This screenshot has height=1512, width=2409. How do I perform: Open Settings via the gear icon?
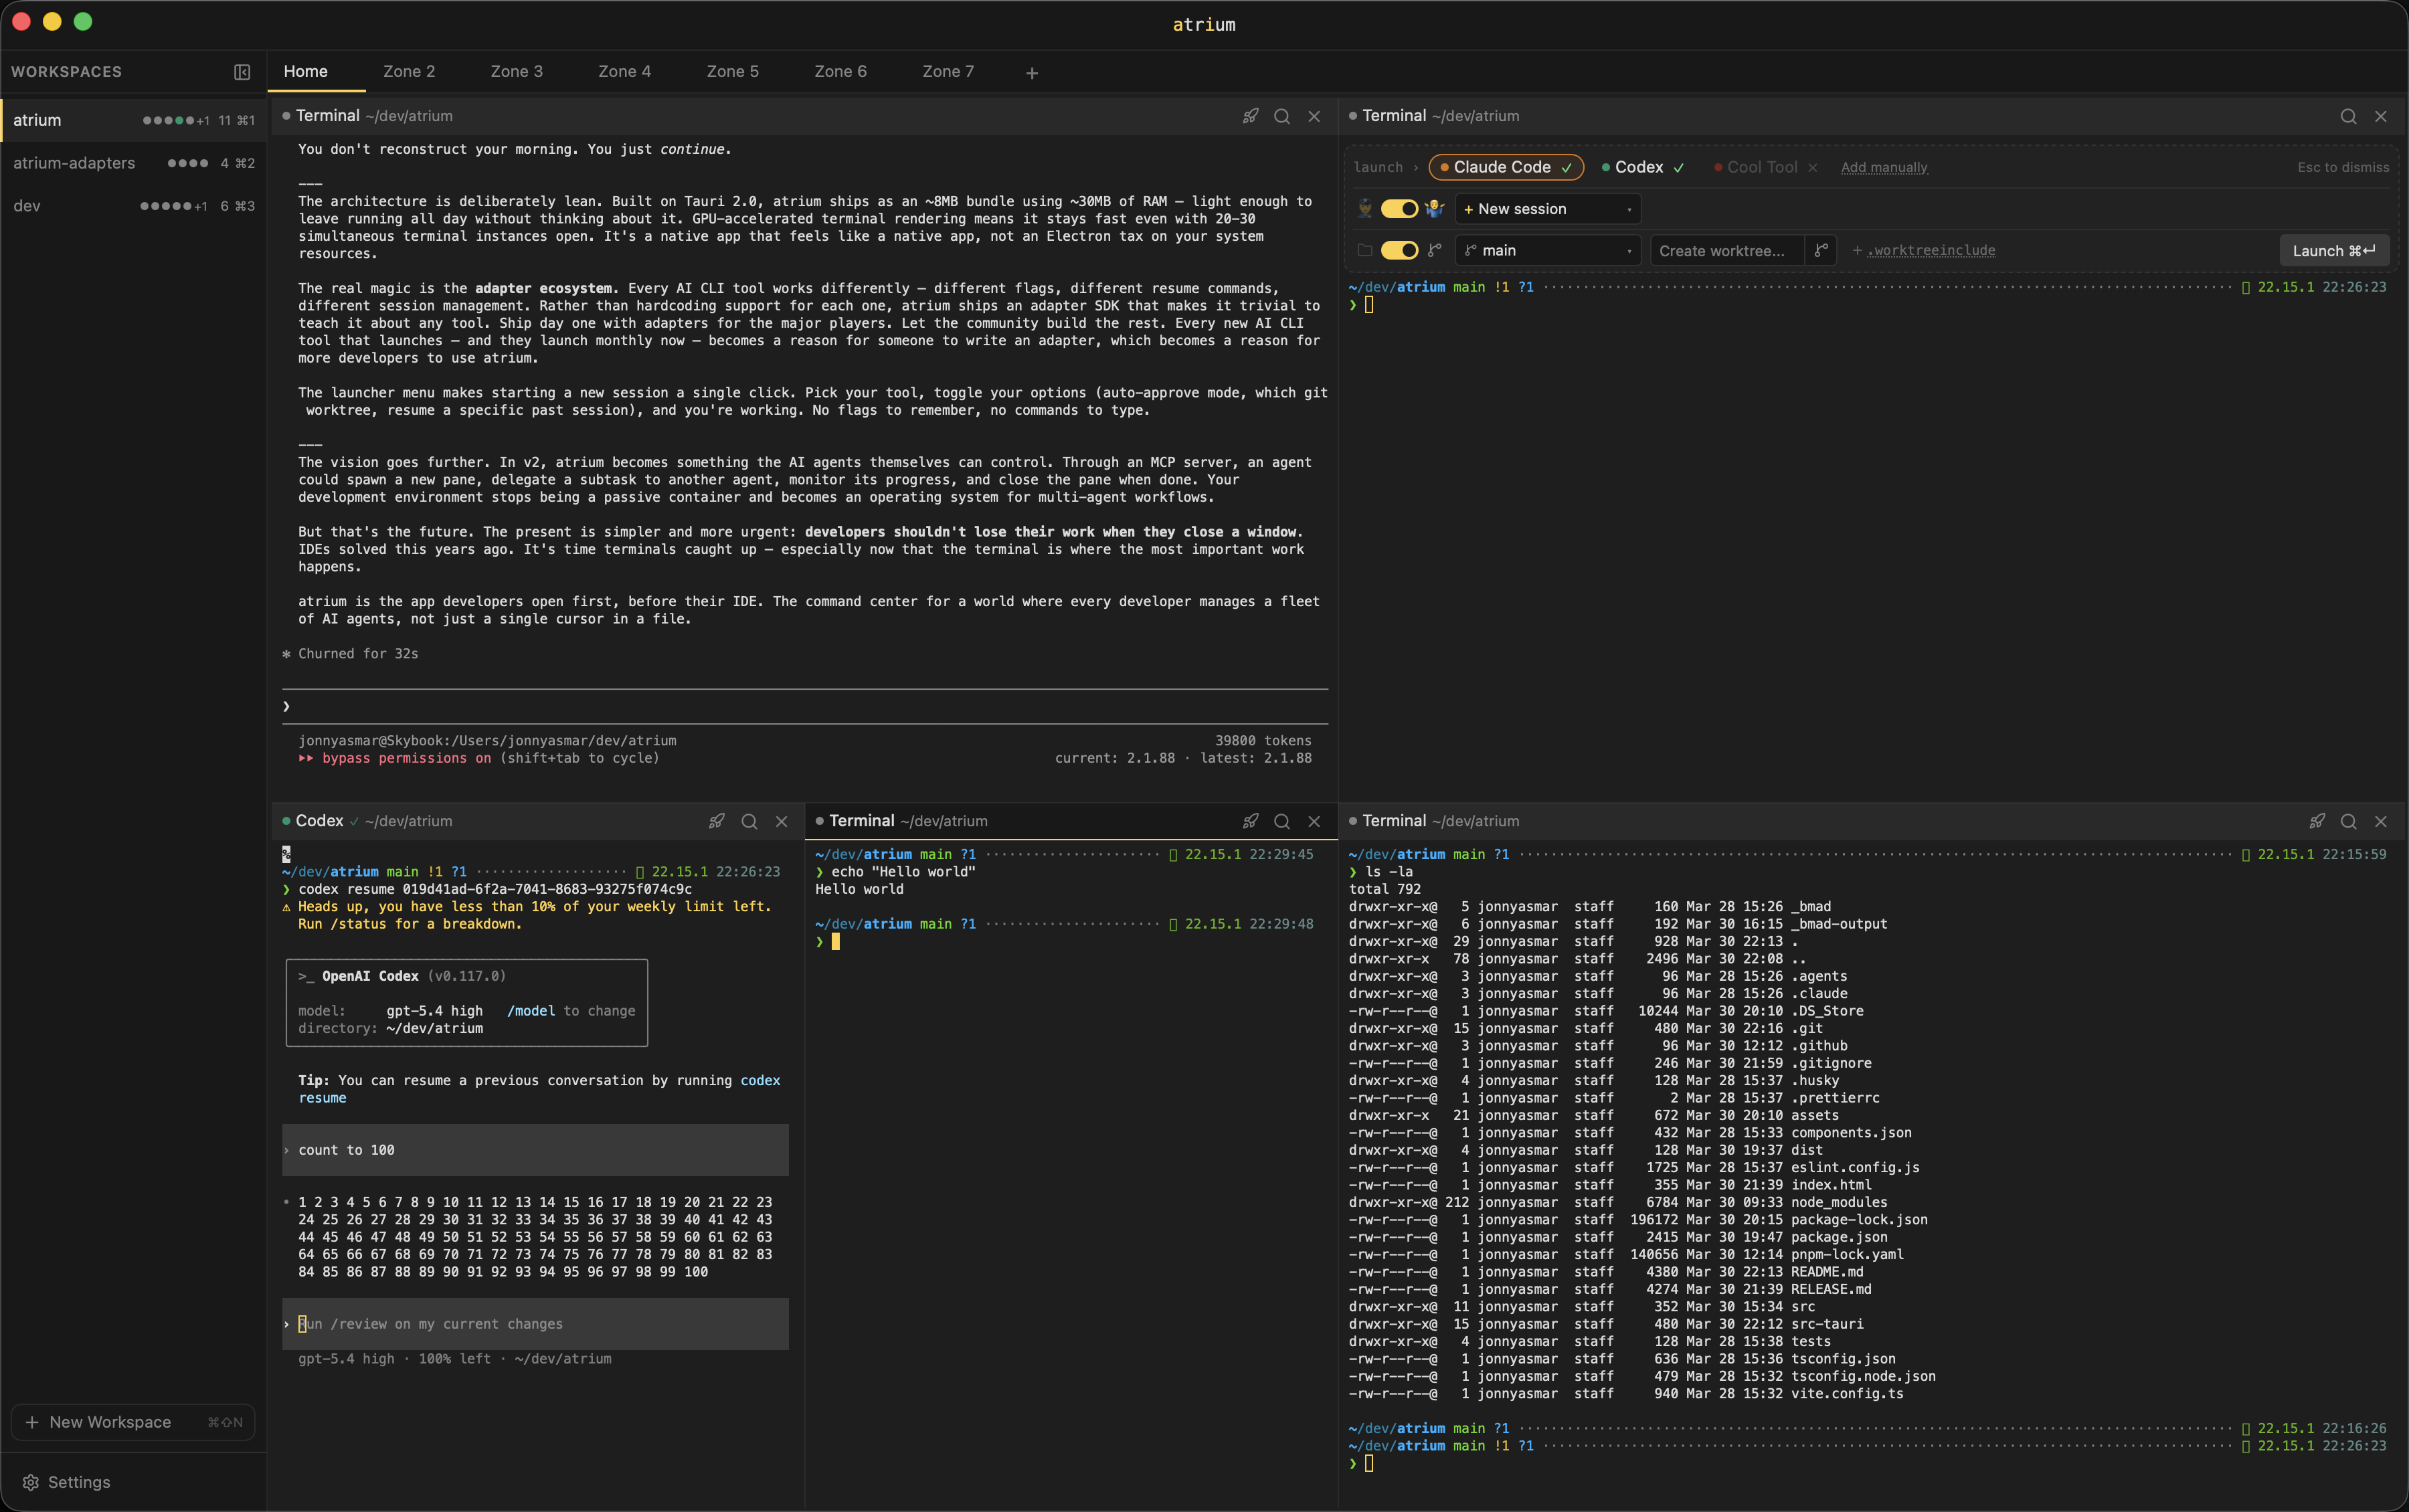coord(31,1482)
